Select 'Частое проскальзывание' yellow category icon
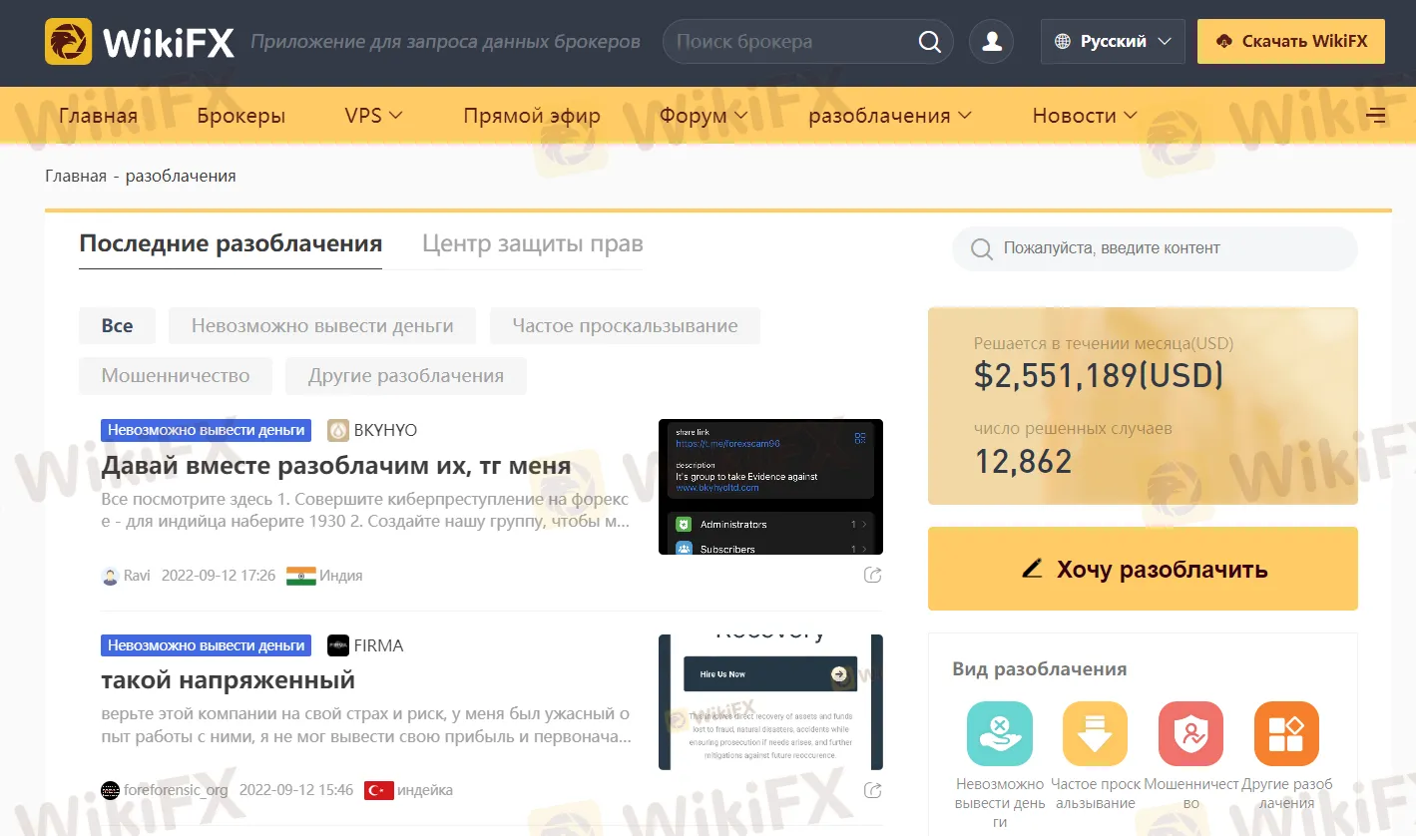Viewport: 1416px width, 836px height. pos(1095,734)
